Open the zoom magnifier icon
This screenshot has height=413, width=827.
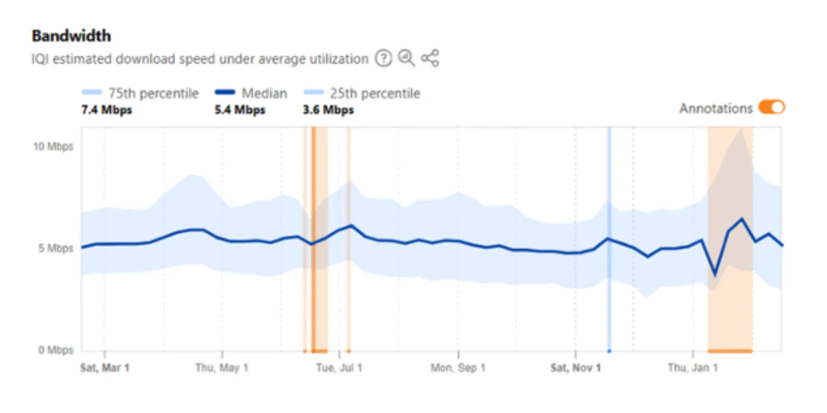[x=406, y=58]
